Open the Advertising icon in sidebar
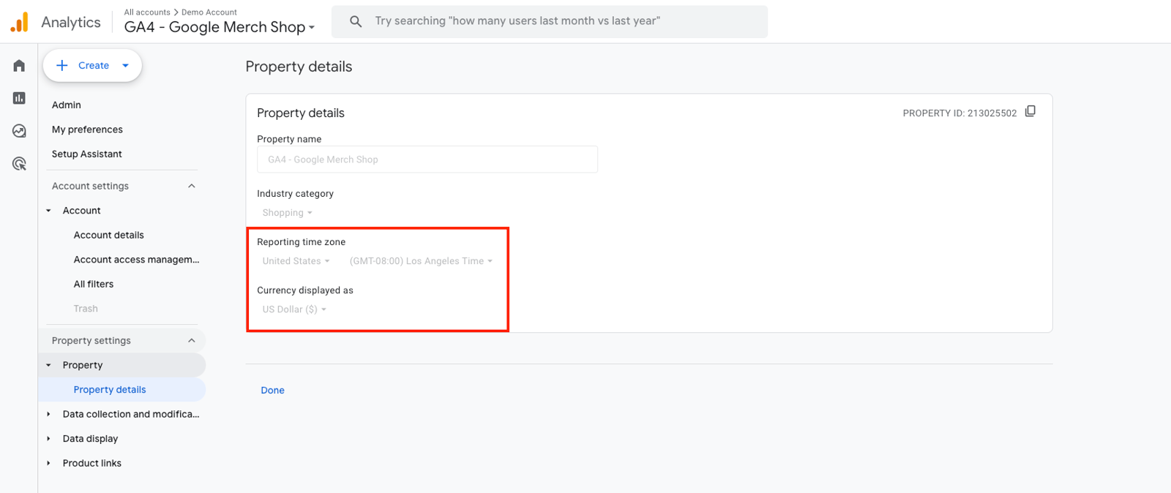 [x=19, y=164]
